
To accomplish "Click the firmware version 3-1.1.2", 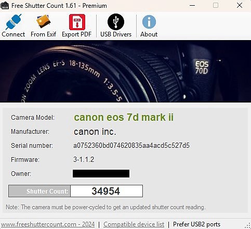I will 84,159.
